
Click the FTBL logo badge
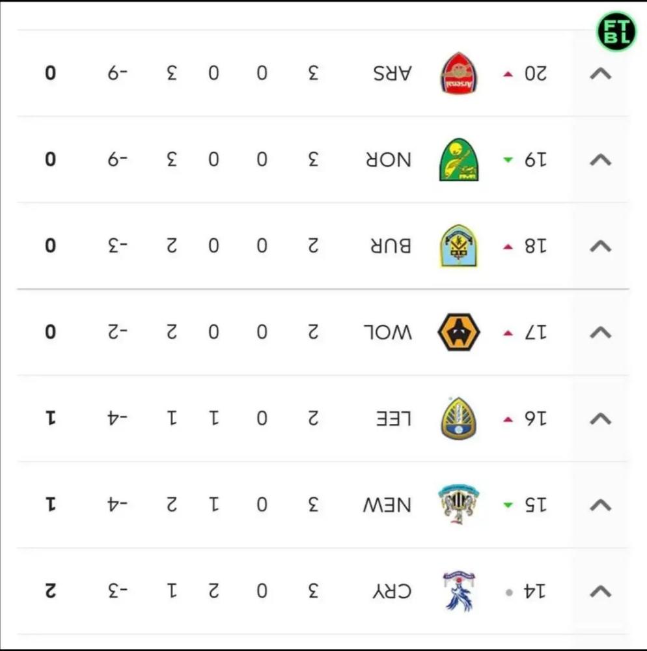coord(616,31)
